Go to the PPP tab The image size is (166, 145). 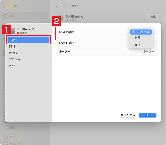coord(12,66)
